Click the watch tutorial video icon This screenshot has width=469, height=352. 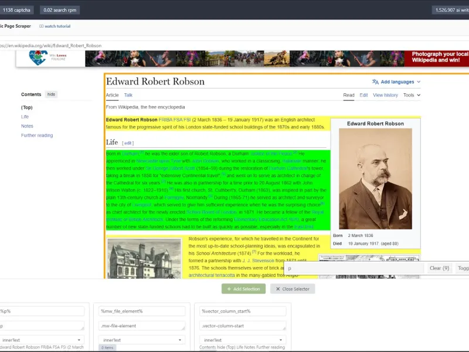(x=41, y=26)
